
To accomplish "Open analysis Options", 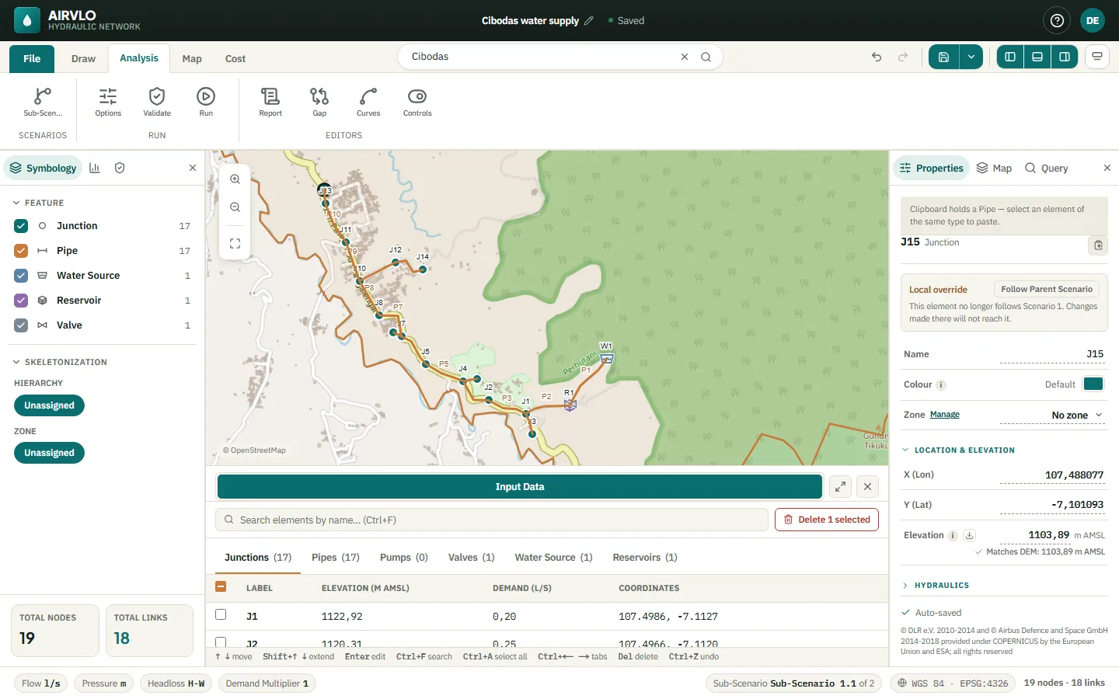I will point(108,102).
